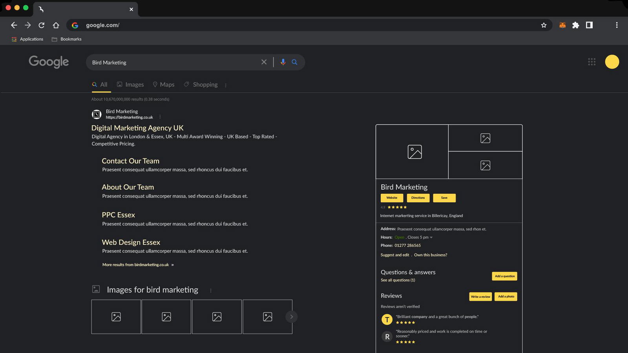
Task: Click the voice search microphone icon
Action: point(283,62)
